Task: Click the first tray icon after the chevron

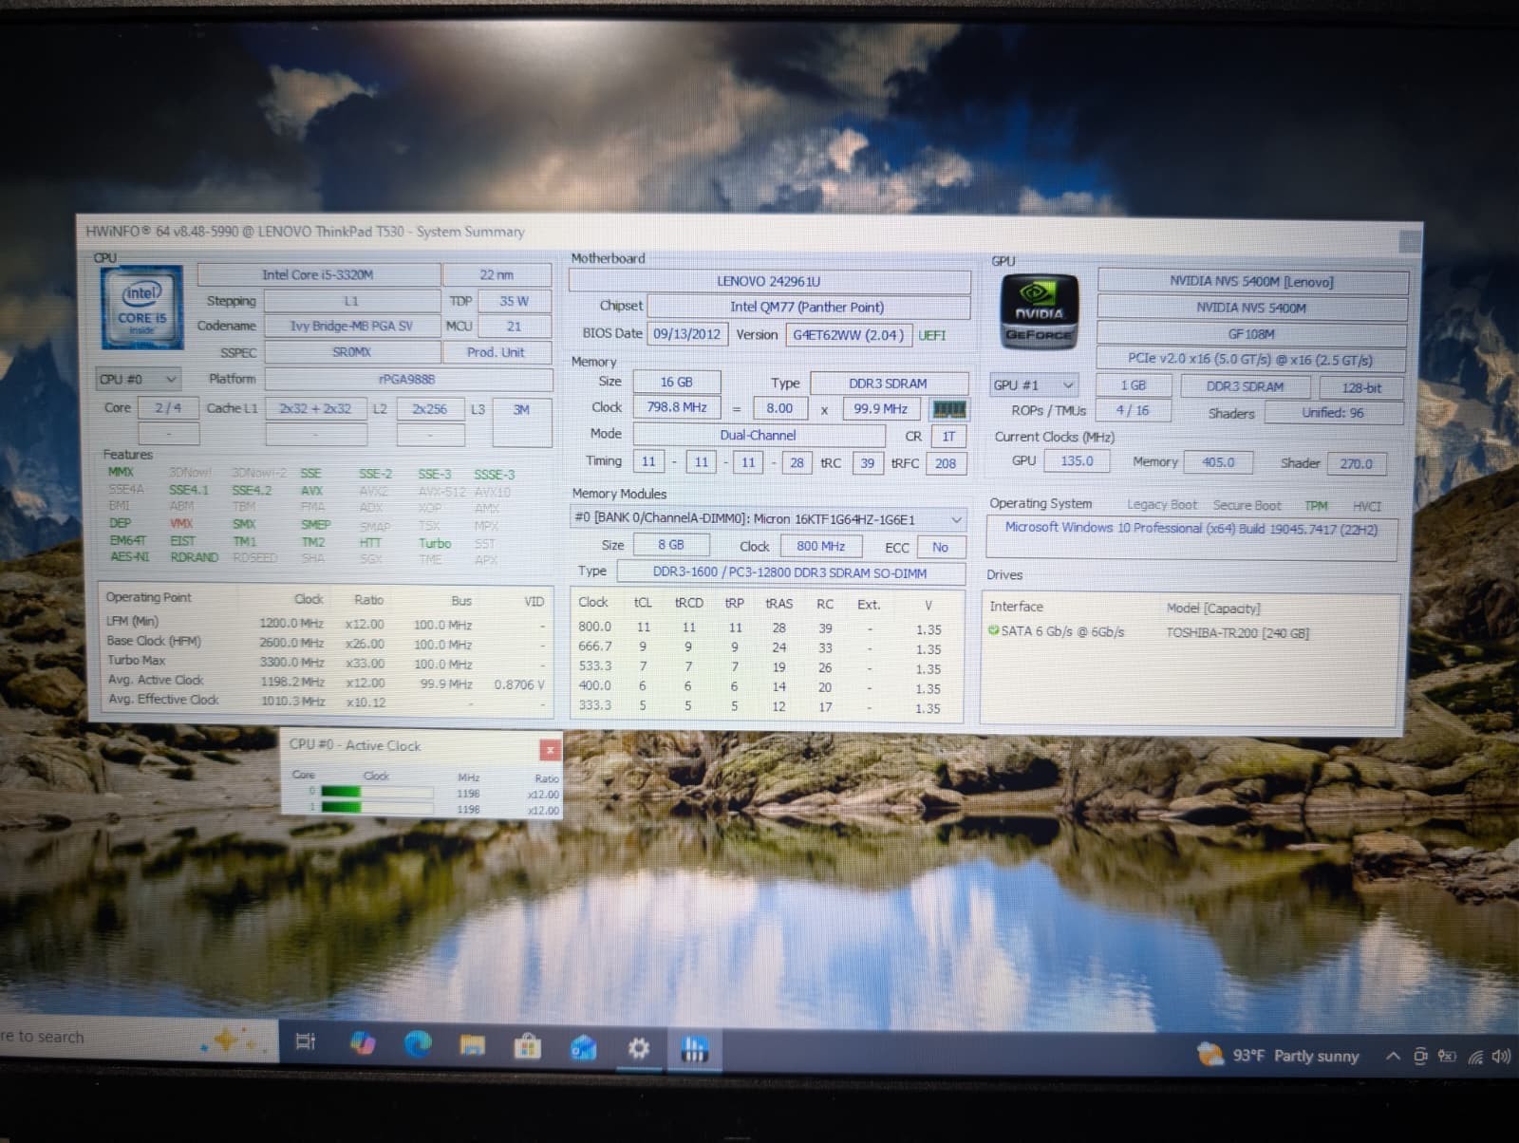Action: pyautogui.click(x=1420, y=1056)
